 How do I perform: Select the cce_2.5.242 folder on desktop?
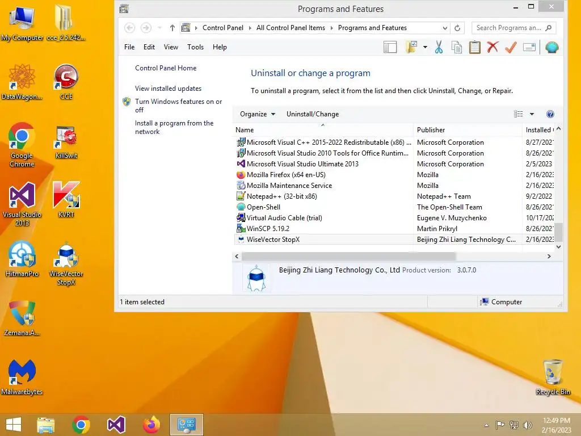(66, 23)
